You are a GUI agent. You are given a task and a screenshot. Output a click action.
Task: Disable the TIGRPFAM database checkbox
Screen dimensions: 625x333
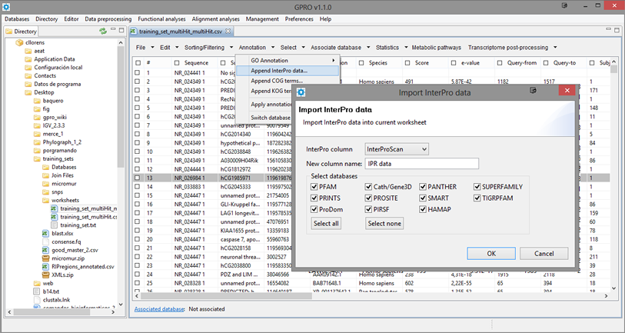pos(477,198)
